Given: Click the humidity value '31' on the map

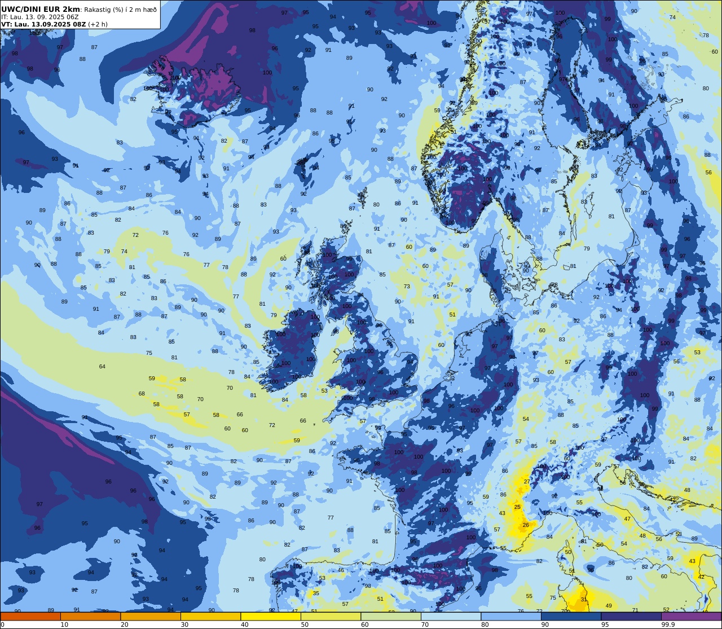Looking at the screenshot, I should tap(584, 599).
